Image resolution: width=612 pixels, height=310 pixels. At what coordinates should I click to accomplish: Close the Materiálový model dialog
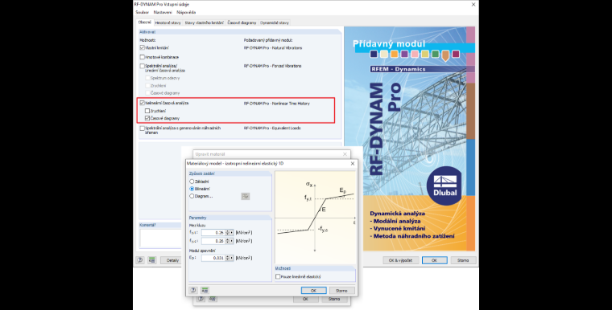pos(353,164)
